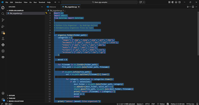This screenshot has height=105, width=199.
Task: Change indentation via Spaces: 4
Action: point(140,104)
